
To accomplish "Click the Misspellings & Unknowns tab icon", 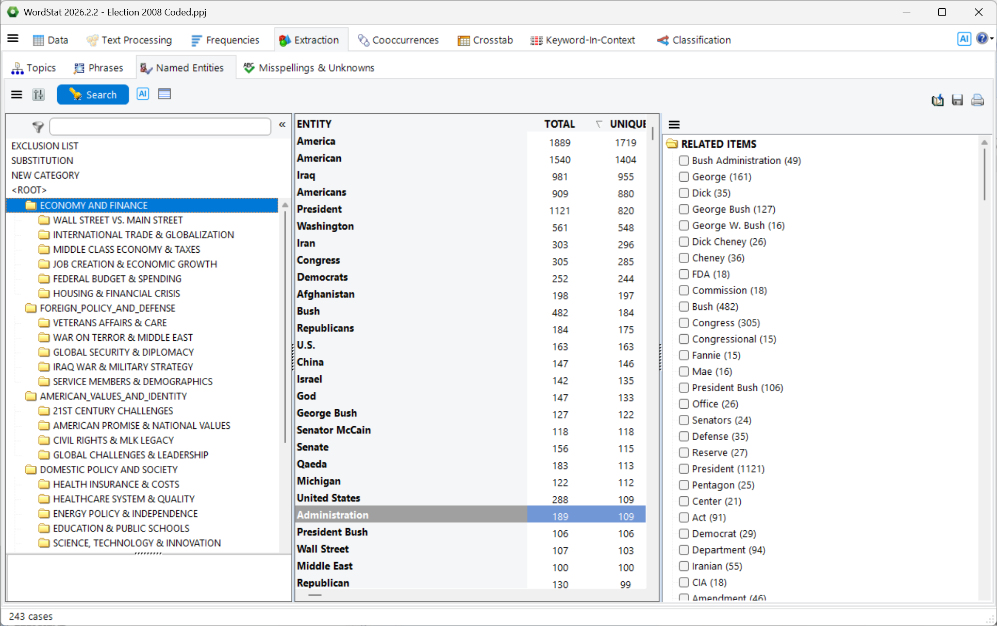I will 249,67.
